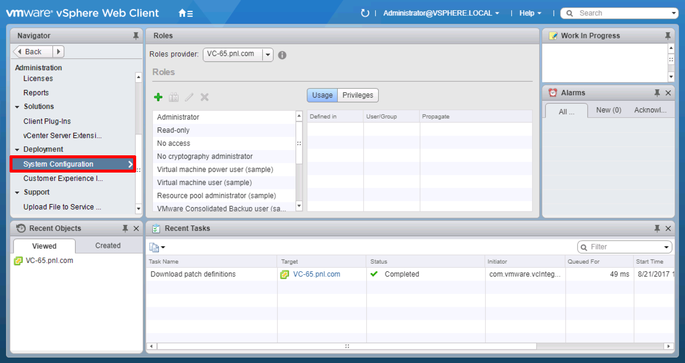Close the Recent Tasks panel
Viewport: 685px width, 363px height.
point(668,229)
